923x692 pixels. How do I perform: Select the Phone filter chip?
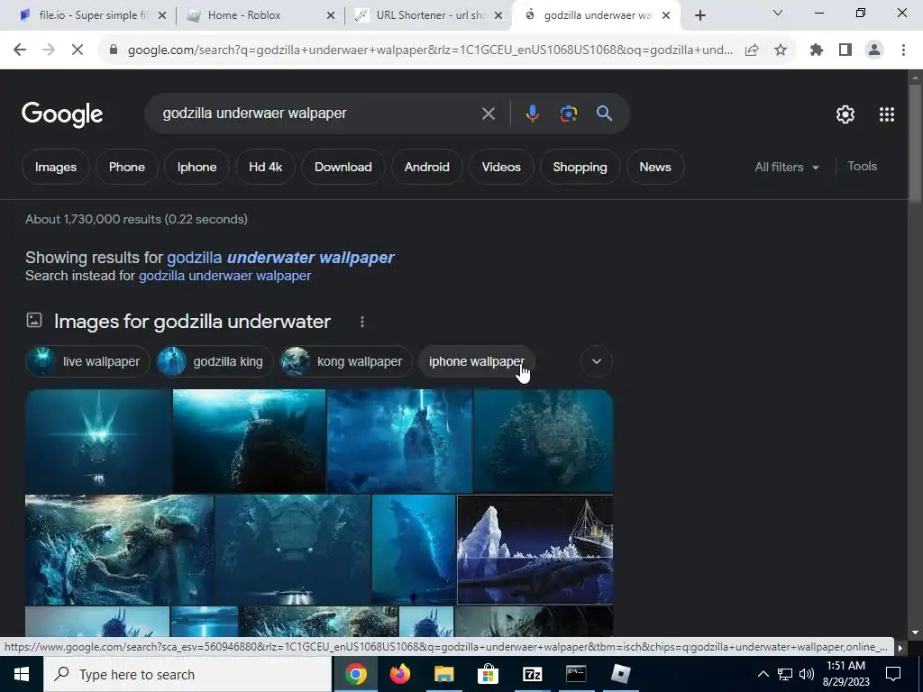[x=126, y=167]
